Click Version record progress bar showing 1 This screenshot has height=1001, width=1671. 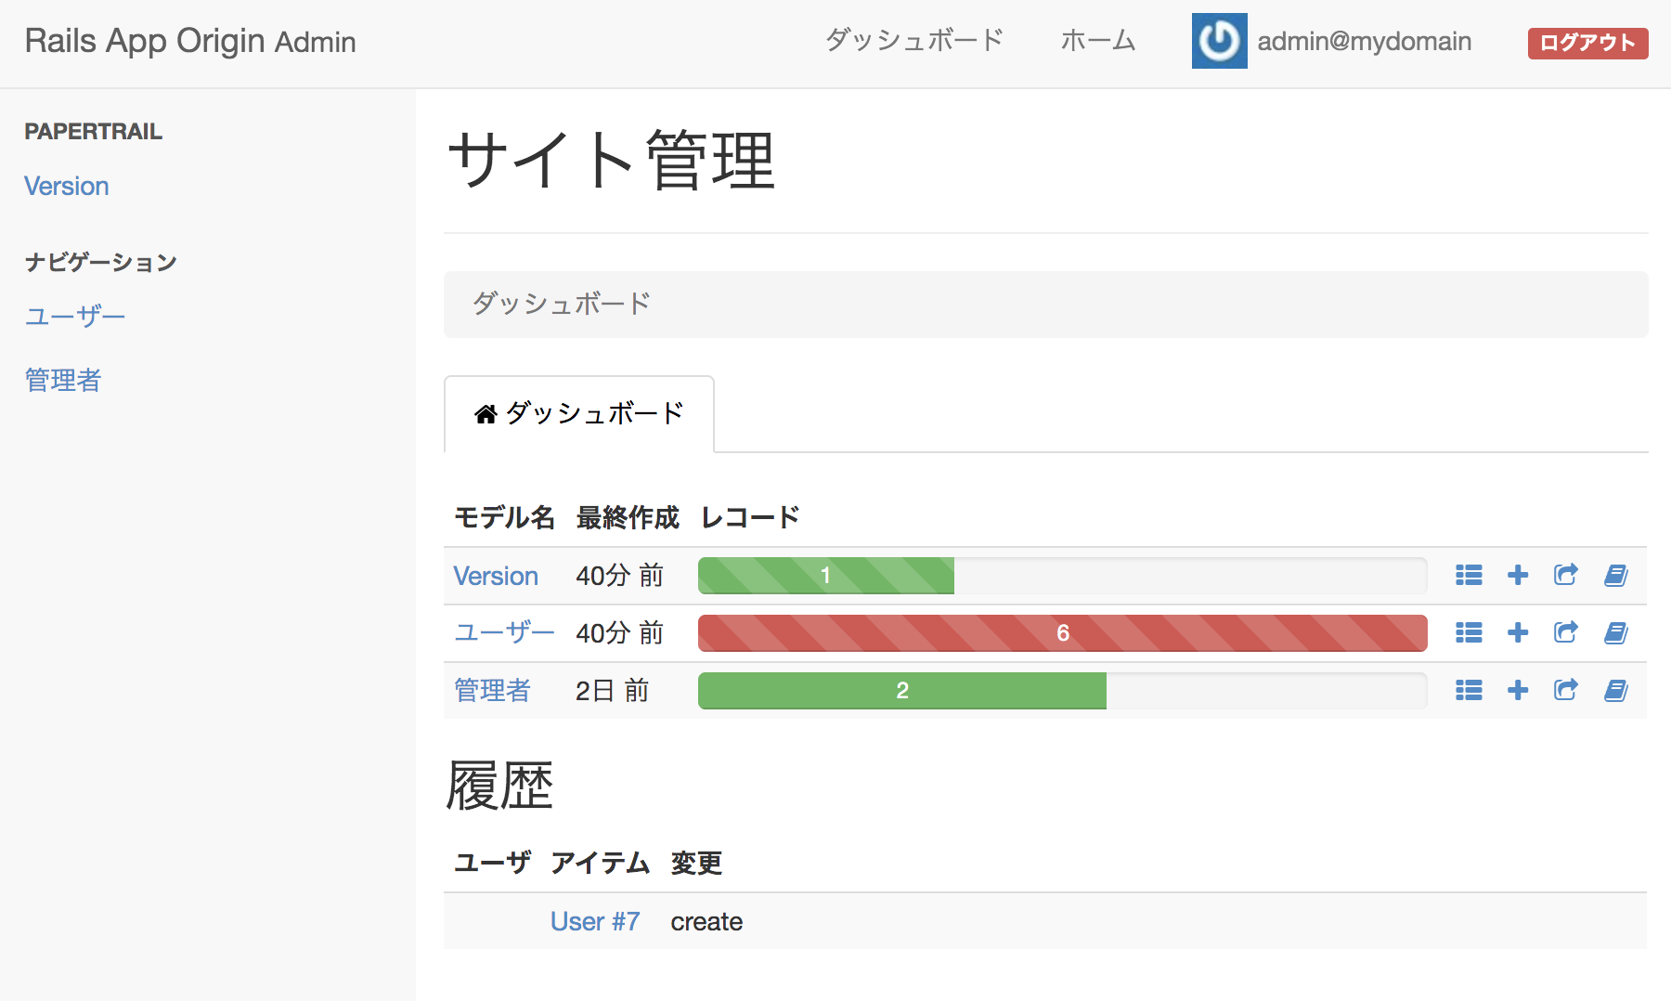pyautogui.click(x=826, y=576)
